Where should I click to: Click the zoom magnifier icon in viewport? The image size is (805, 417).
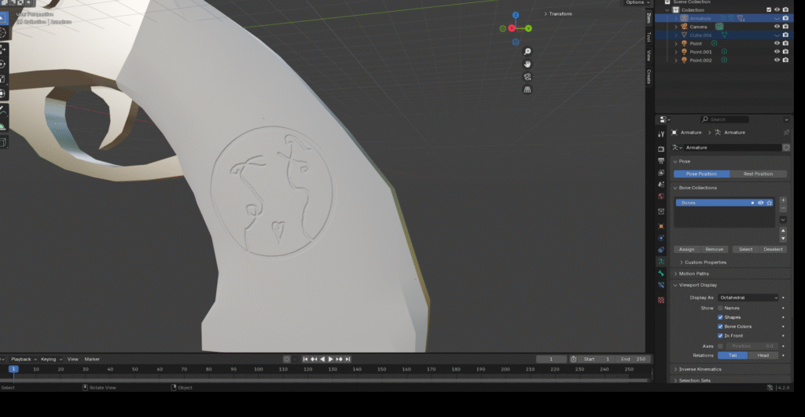pyautogui.click(x=527, y=51)
